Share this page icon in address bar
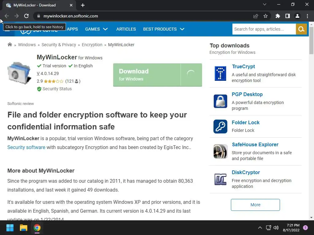314x235 pixels. 256,16
